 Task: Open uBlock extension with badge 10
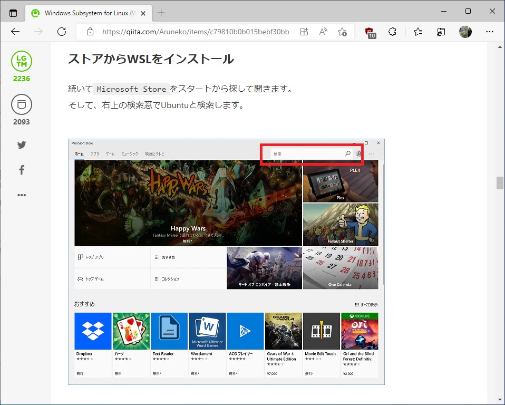(x=371, y=33)
